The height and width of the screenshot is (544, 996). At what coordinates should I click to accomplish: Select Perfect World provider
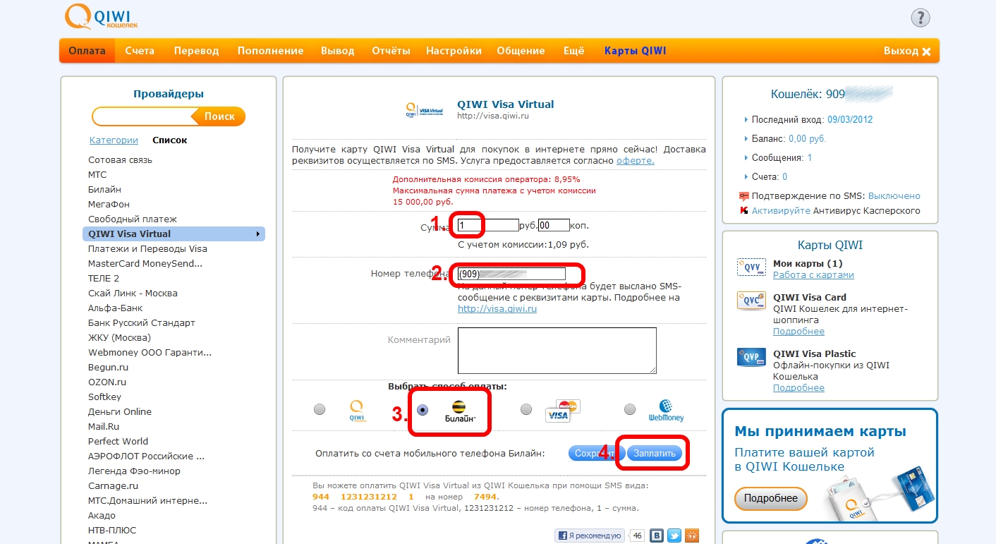(x=118, y=442)
